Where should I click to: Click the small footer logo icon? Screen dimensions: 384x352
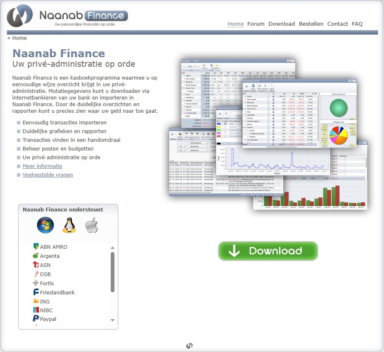coord(190,345)
